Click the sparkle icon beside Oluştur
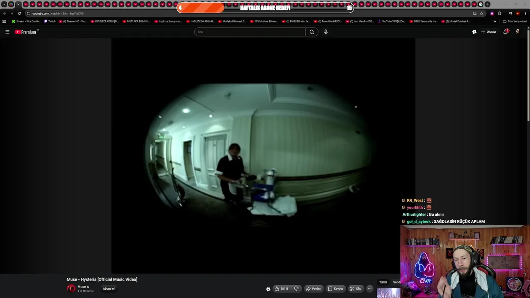Viewport: 530px width, 298px height. tap(474, 32)
